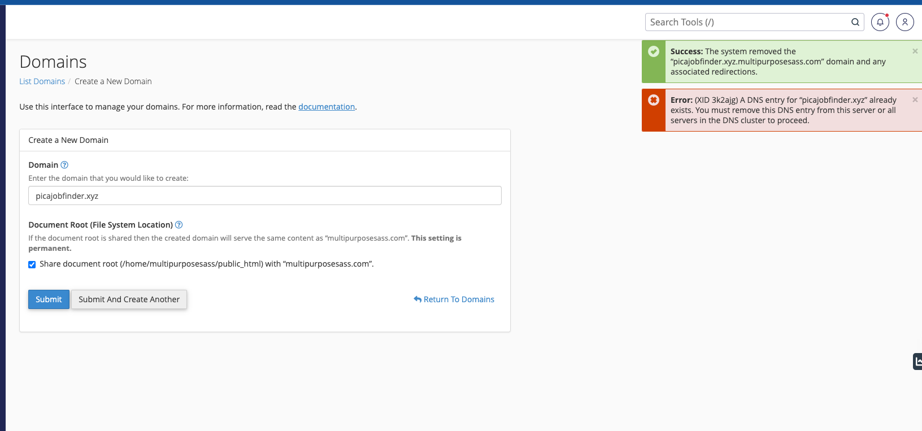Click the error message text about DNS entry

pos(784,110)
